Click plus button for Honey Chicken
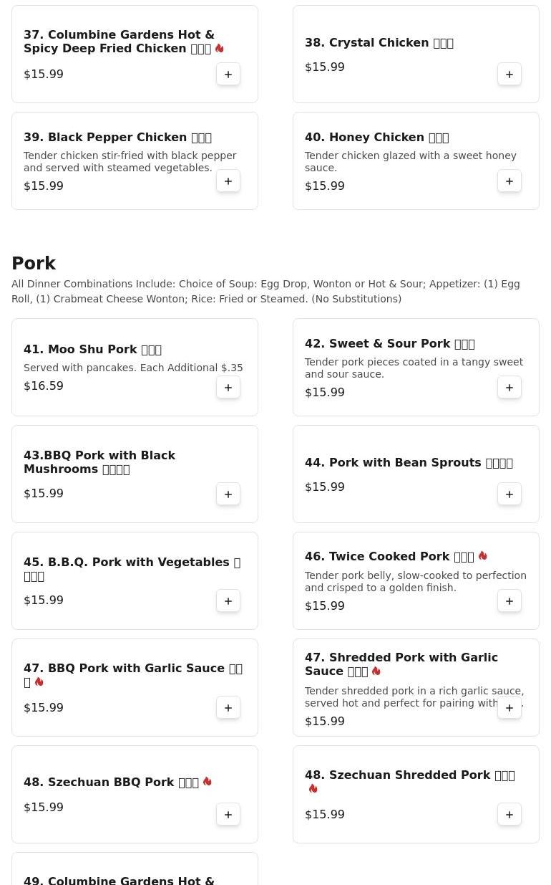 click(509, 181)
